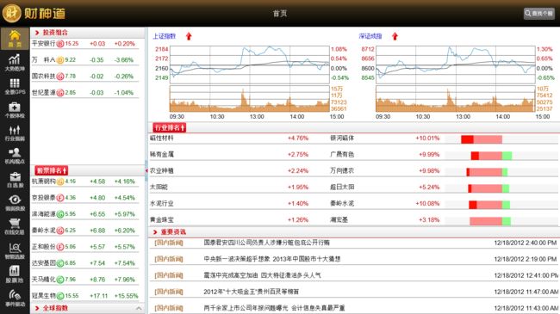The height and width of the screenshot is (314, 560).
Task: Open 股票池 bar chart icon
Action: (15, 274)
